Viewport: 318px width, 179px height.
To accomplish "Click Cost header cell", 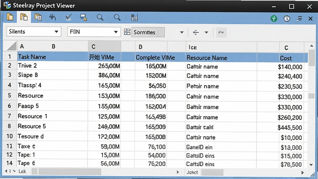I will (x=291, y=58).
